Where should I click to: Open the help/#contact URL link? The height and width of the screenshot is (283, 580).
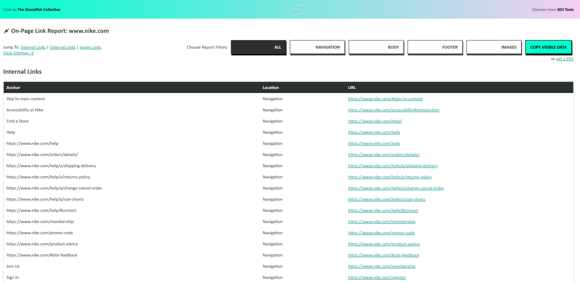383,211
